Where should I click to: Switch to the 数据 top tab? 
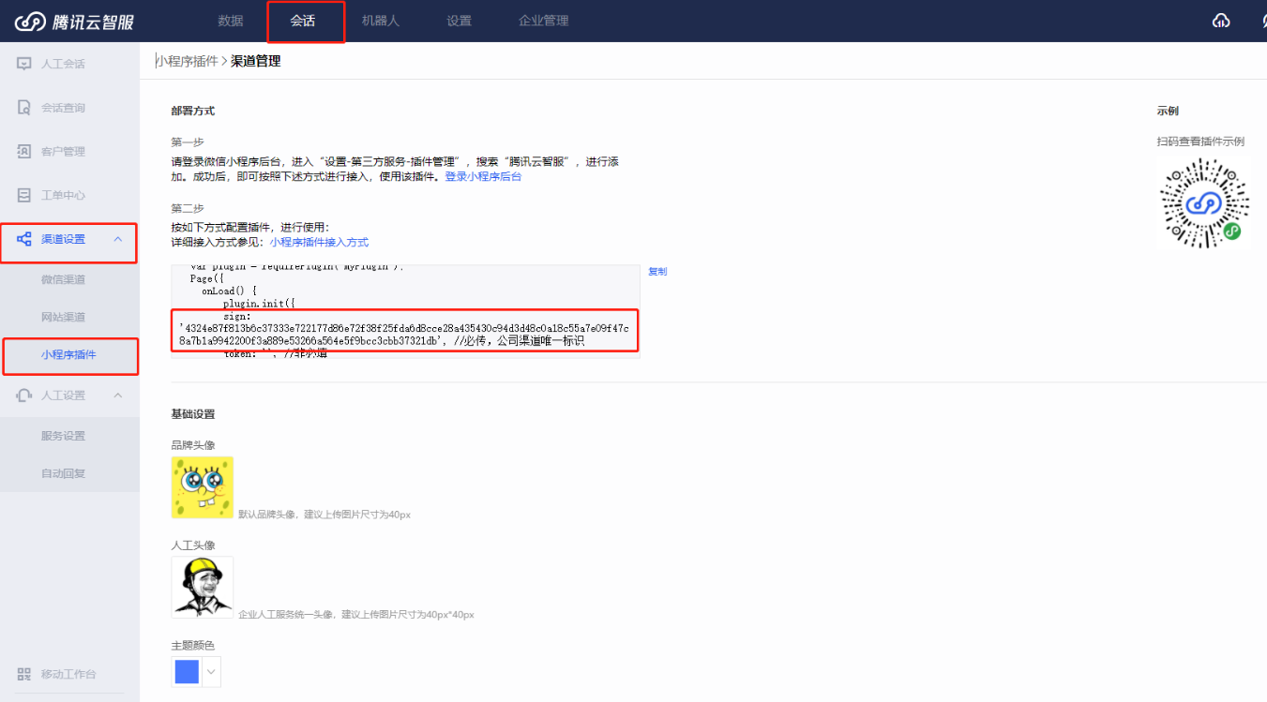(231, 21)
